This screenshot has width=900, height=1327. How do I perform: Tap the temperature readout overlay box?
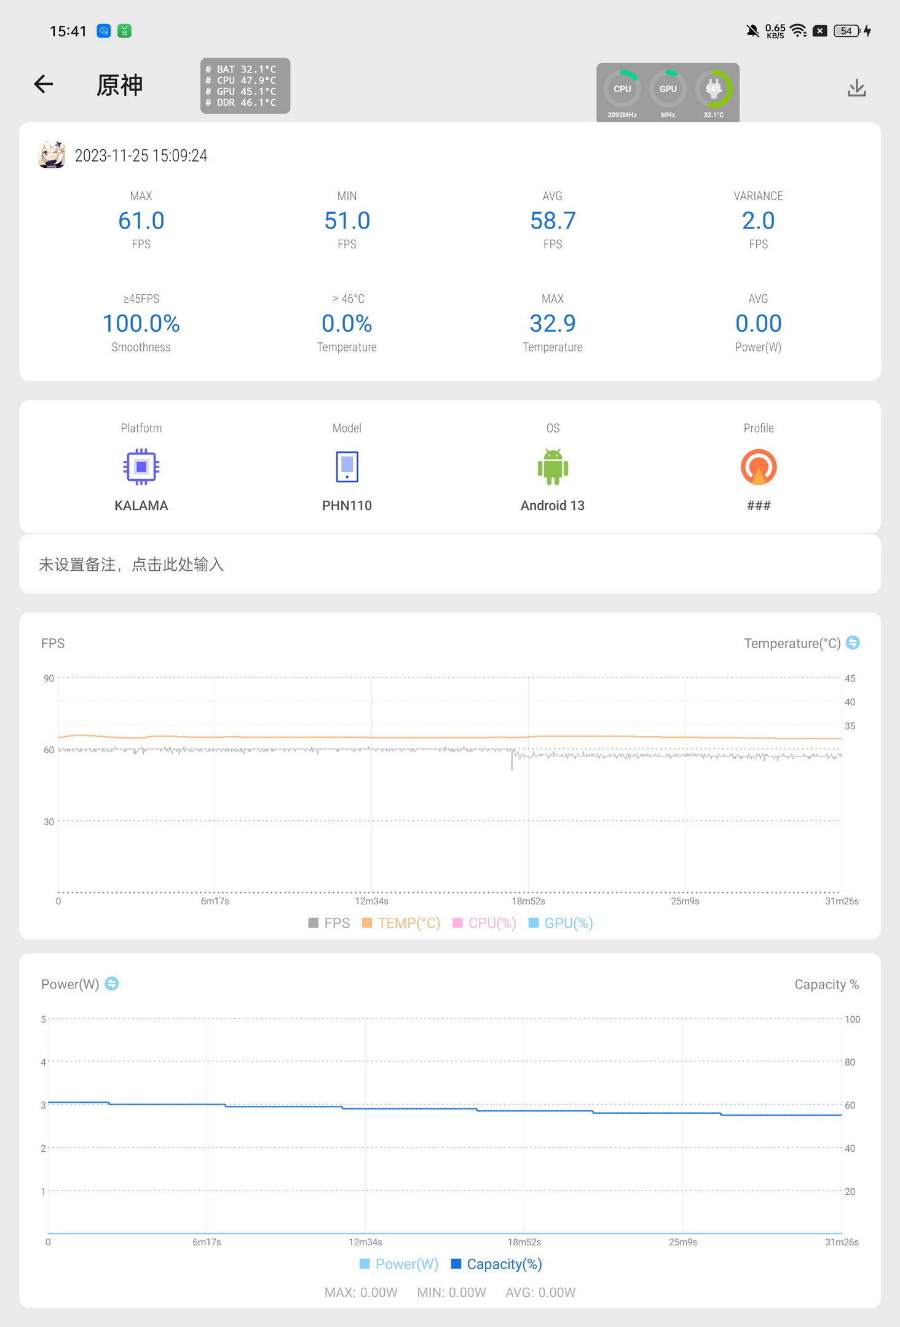coord(245,86)
